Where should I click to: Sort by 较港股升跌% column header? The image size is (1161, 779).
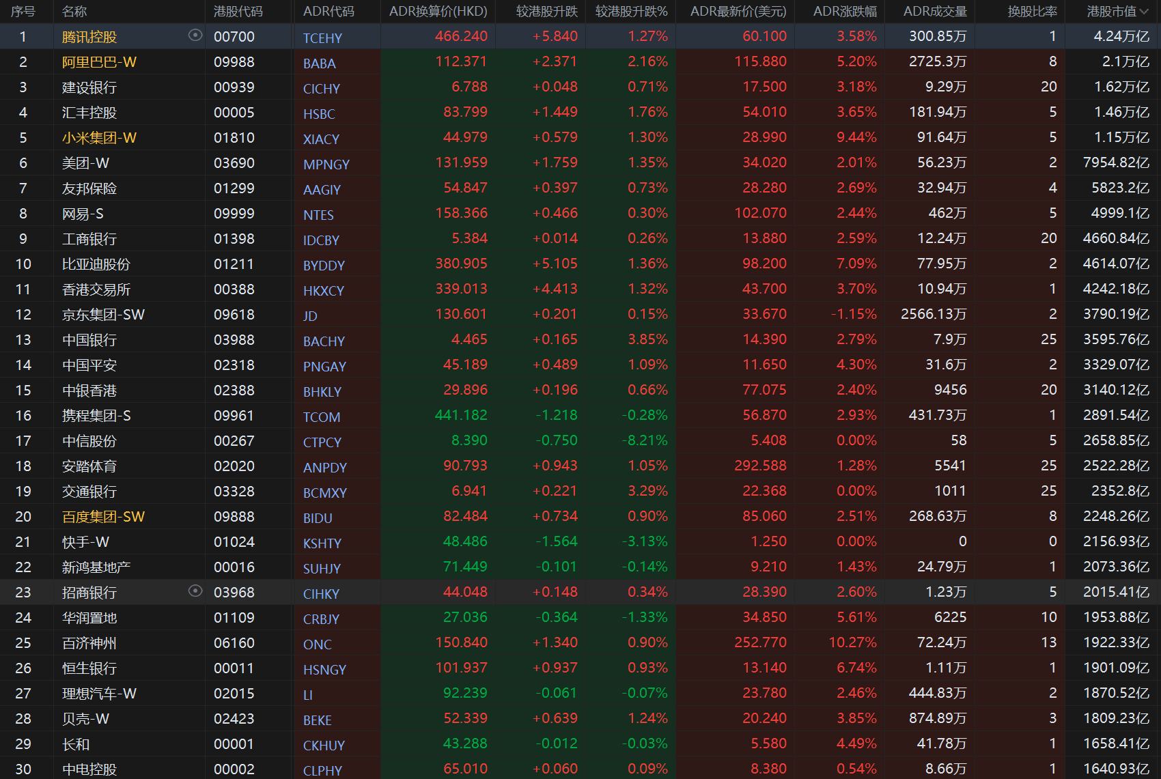point(631,12)
